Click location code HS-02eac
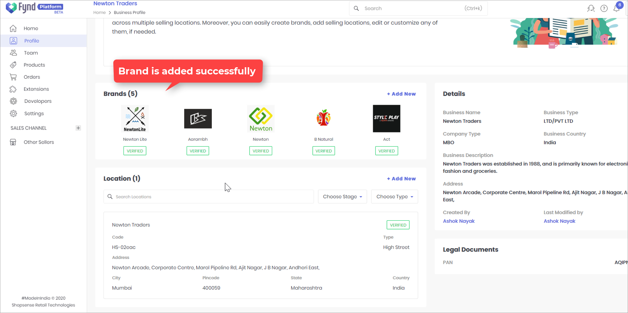Viewport: 628px width, 313px height. pos(124,247)
